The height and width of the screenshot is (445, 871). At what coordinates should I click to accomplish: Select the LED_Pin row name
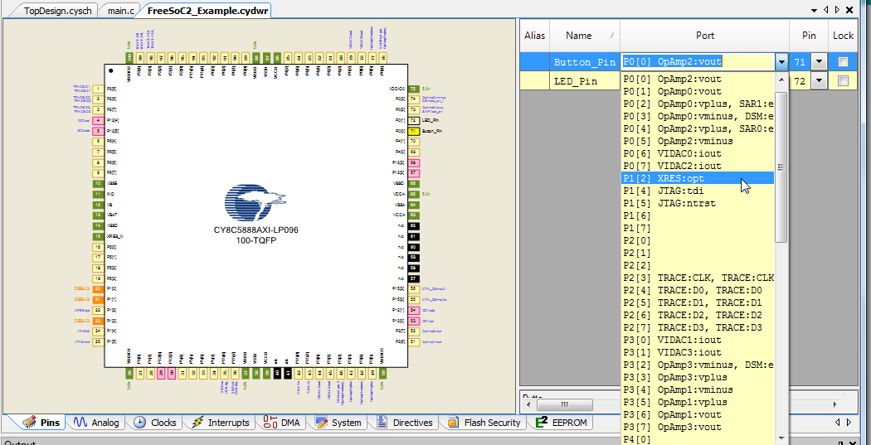click(x=576, y=81)
